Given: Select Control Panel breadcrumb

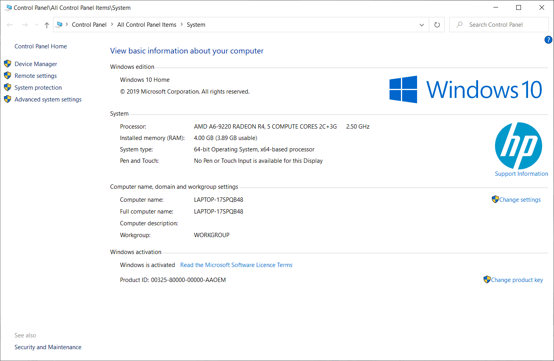Looking at the screenshot, I should click(89, 24).
